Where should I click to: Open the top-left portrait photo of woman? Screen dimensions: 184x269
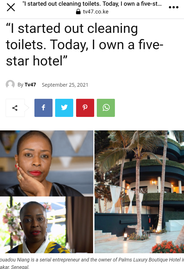[47, 163]
